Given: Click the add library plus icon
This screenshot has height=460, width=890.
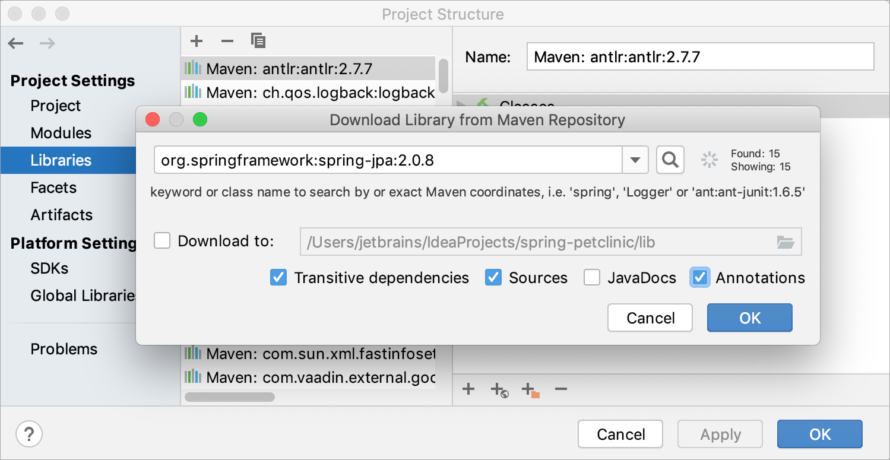Looking at the screenshot, I should [197, 41].
